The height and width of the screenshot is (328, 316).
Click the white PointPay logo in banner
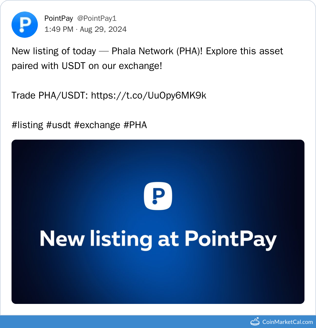pos(158,196)
